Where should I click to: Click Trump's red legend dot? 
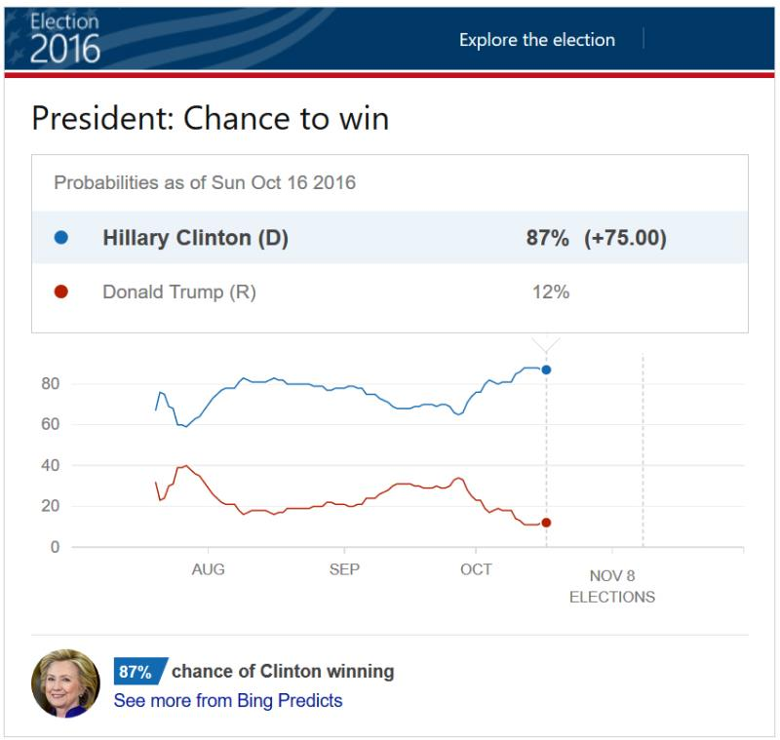pos(61,292)
